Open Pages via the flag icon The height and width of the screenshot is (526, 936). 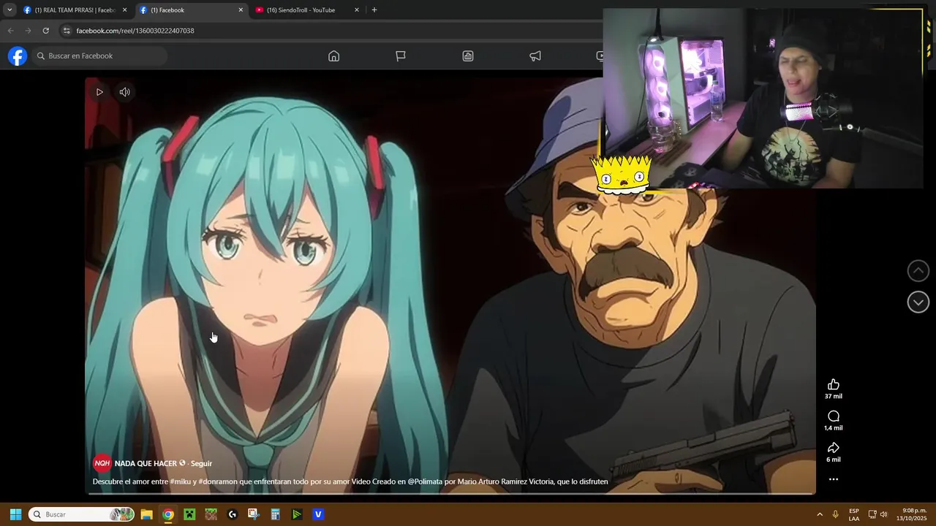401,56
